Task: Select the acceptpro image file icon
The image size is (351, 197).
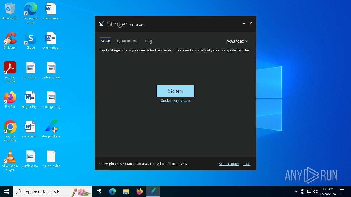Action: [30, 71]
